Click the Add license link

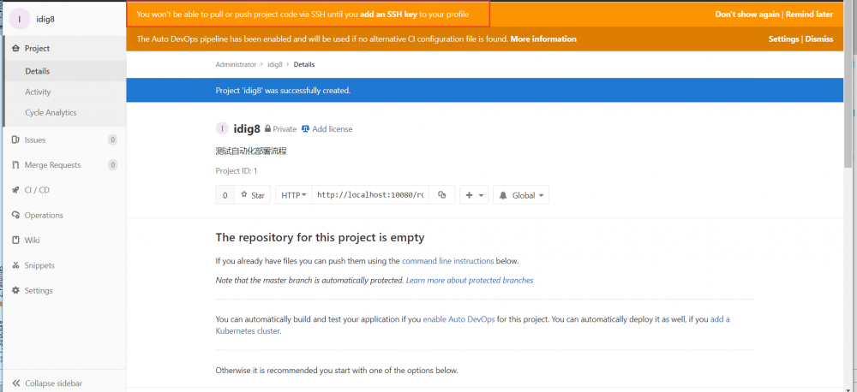pos(333,129)
